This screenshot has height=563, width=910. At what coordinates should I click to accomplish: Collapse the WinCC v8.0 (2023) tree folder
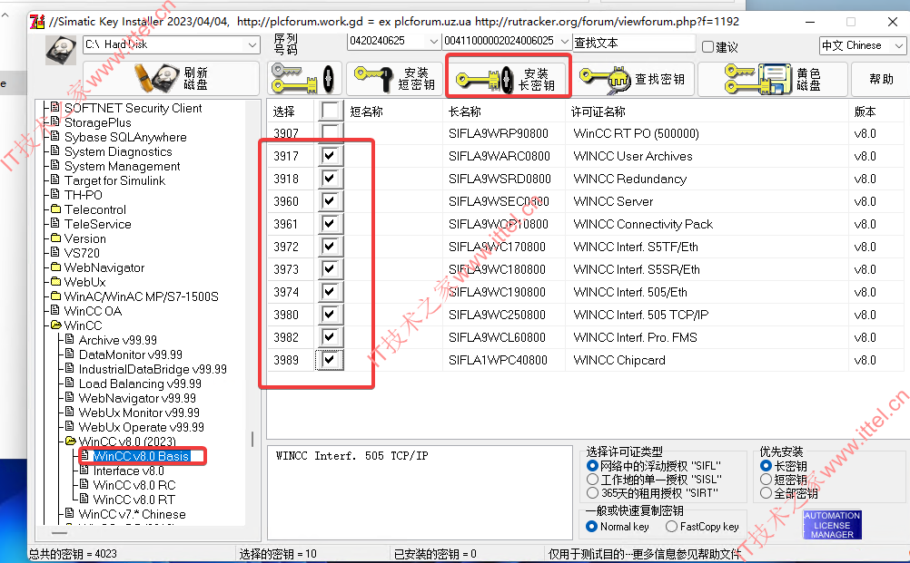pyautogui.click(x=70, y=442)
